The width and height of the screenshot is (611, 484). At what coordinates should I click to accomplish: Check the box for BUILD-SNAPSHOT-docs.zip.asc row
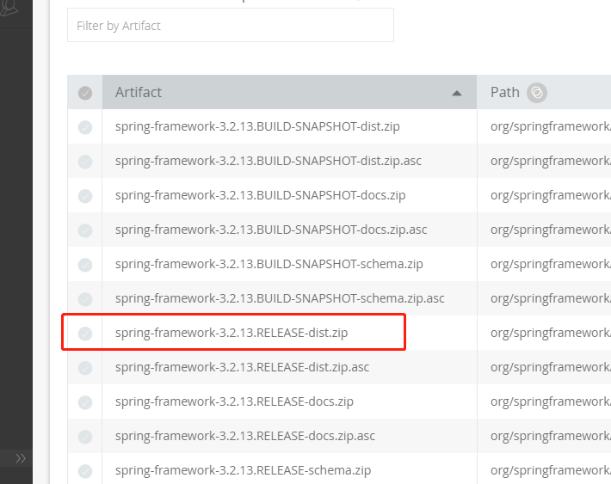[x=85, y=230]
